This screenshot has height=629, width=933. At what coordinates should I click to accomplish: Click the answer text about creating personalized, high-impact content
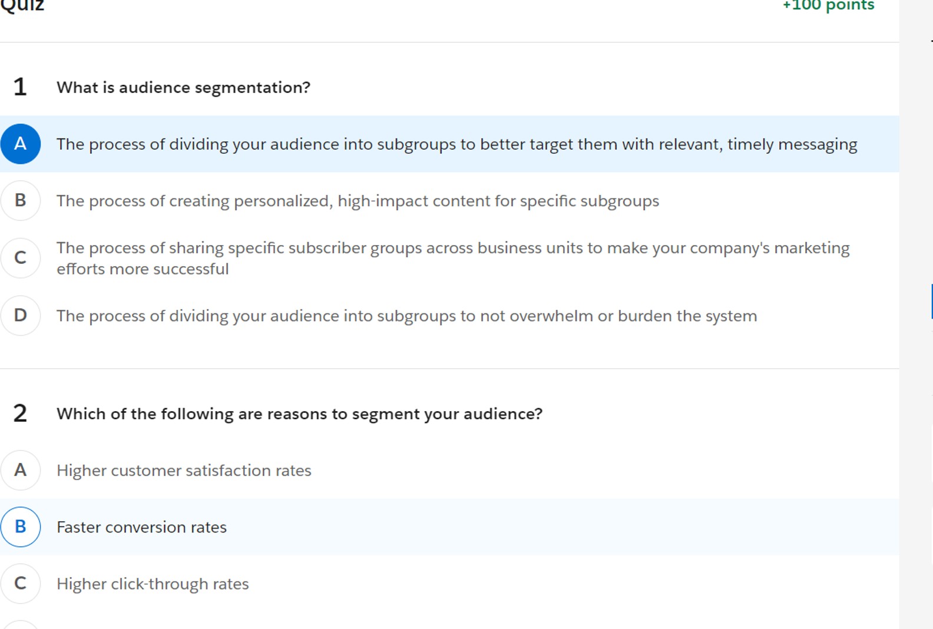[x=358, y=200]
